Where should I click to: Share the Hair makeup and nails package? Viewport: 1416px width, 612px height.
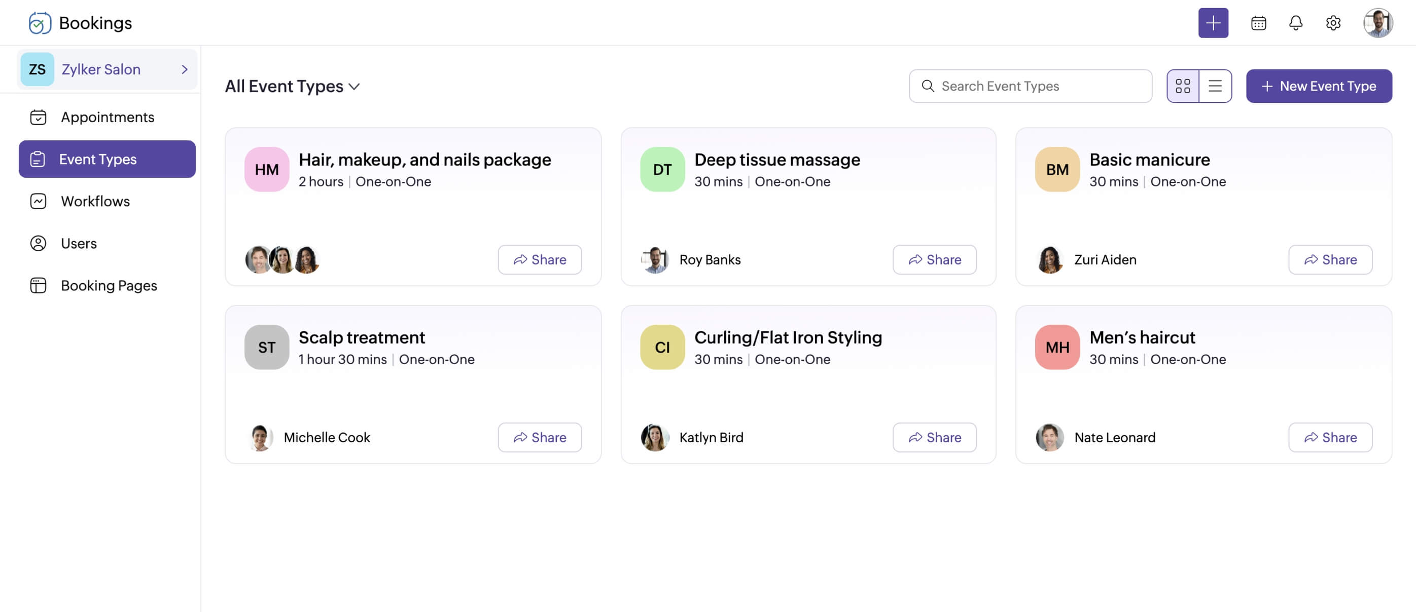click(x=539, y=259)
